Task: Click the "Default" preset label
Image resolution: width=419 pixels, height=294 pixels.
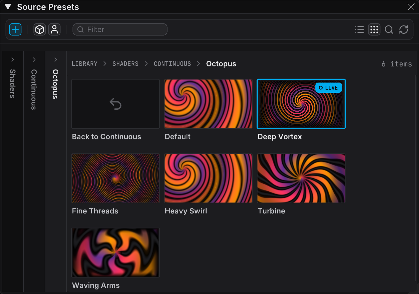Action: click(178, 137)
